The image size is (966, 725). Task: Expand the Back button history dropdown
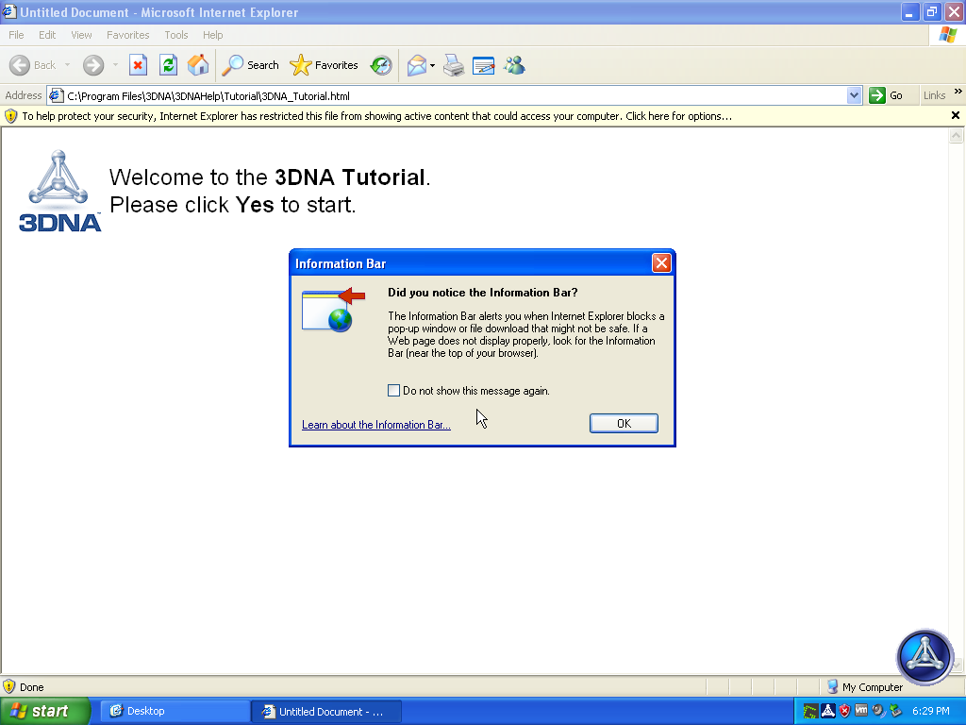click(x=67, y=65)
